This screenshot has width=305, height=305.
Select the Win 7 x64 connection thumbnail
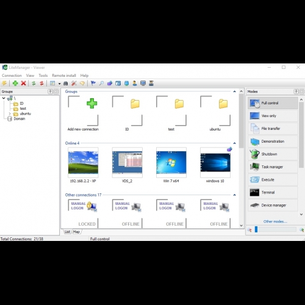pos(171,163)
